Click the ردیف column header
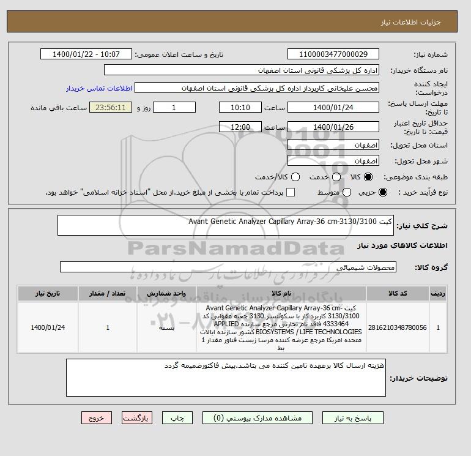471x456 pixels. (438, 293)
